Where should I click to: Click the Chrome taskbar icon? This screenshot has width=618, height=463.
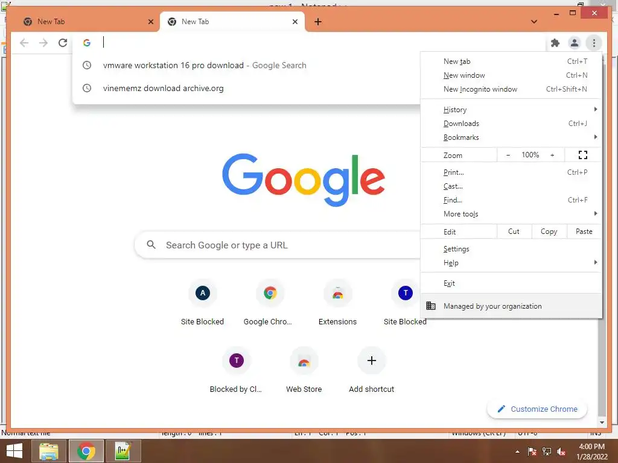86,451
